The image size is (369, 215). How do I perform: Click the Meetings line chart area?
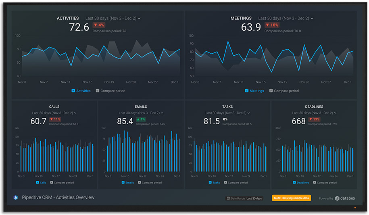coord(274,56)
